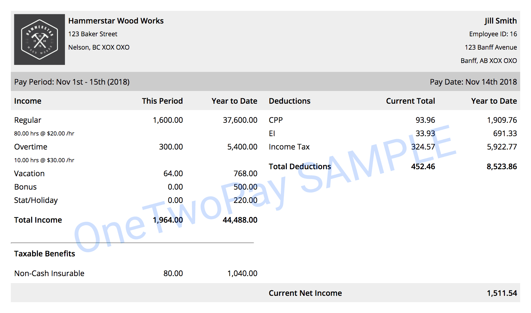This screenshot has height=313, width=531.
Task: Select the Employee ID: 16 text
Action: pos(493,34)
